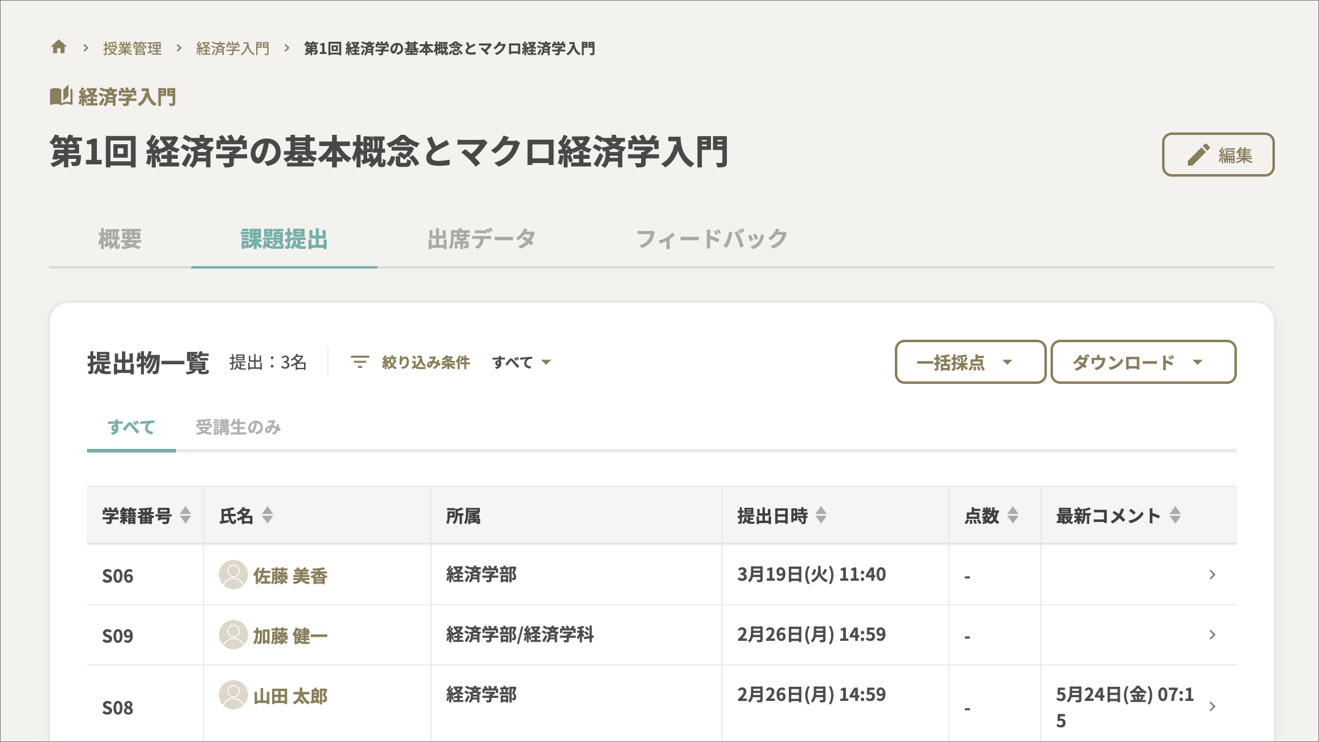Image resolution: width=1319 pixels, height=742 pixels.
Task: Open the すべて filter dropdown
Action: 522,362
